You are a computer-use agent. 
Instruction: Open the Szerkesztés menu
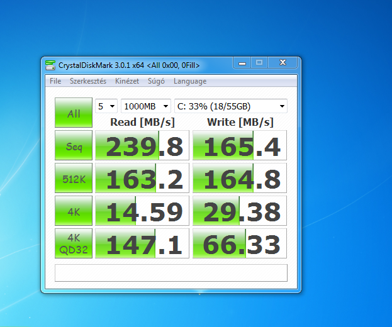click(x=88, y=81)
